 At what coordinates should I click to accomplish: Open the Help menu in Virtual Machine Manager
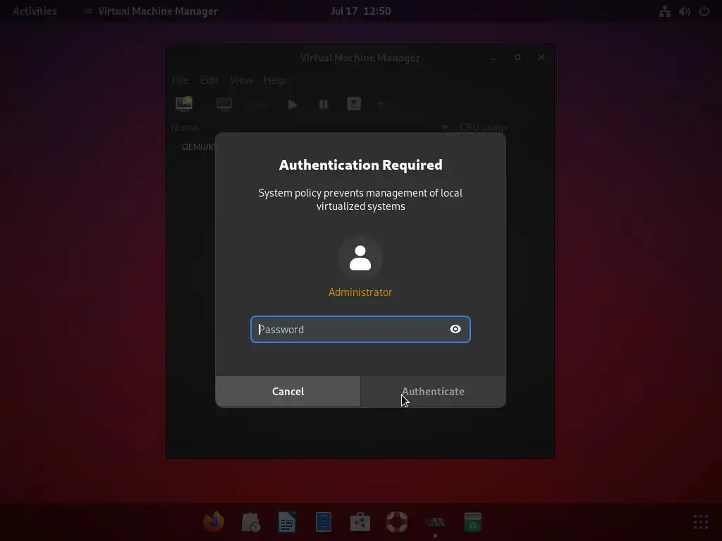[x=274, y=80]
